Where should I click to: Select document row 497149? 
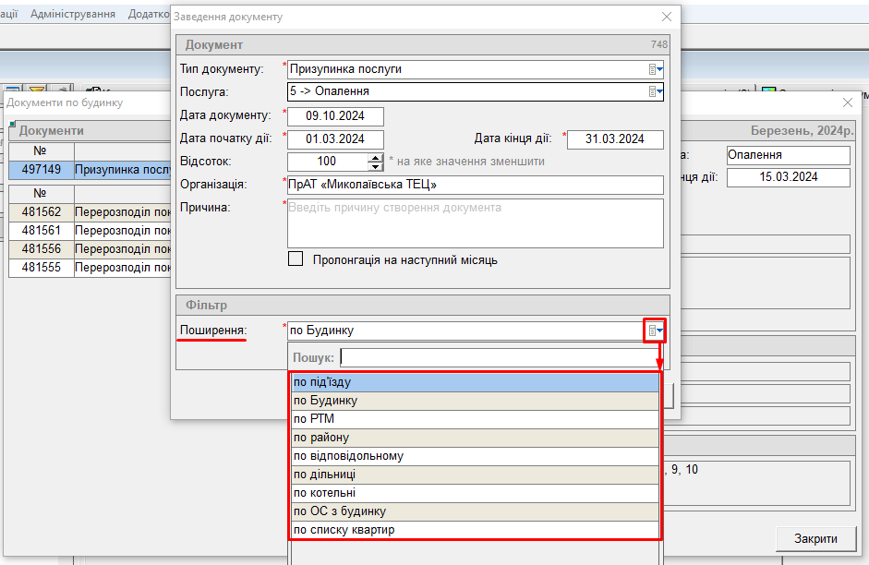click(42, 170)
